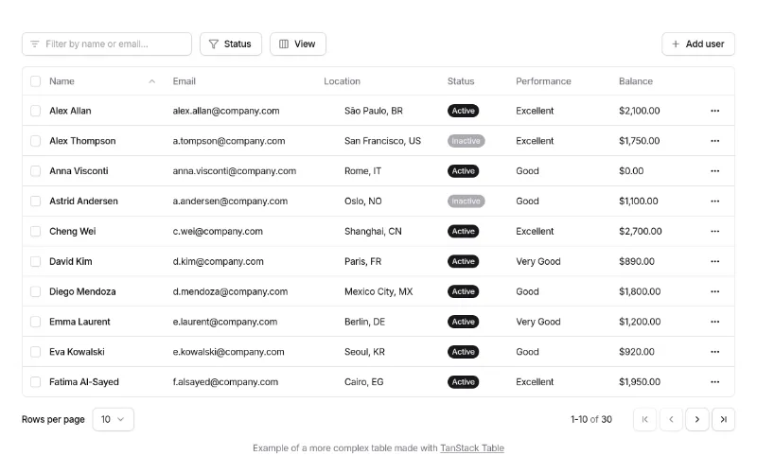Open row actions menu for Emma Laurent
This screenshot has height=473, width=757.
[714, 322]
